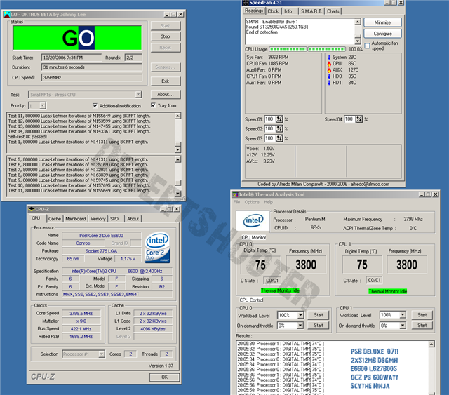Click the blue arrow beside HD1 34C
449x395 pixels.
pos(329,83)
